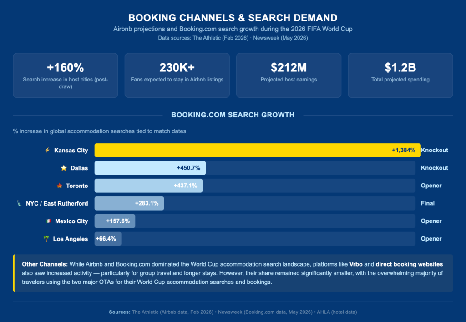Click the 'BOOKING CHANNELS & SEARCH DEMAND' title
466x322 pixels.
[233, 18]
